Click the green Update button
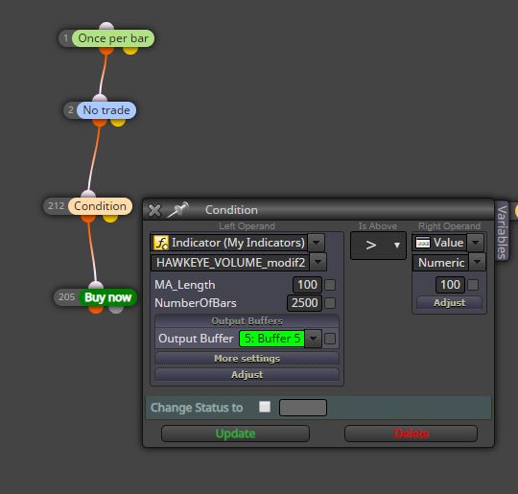 tap(235, 434)
